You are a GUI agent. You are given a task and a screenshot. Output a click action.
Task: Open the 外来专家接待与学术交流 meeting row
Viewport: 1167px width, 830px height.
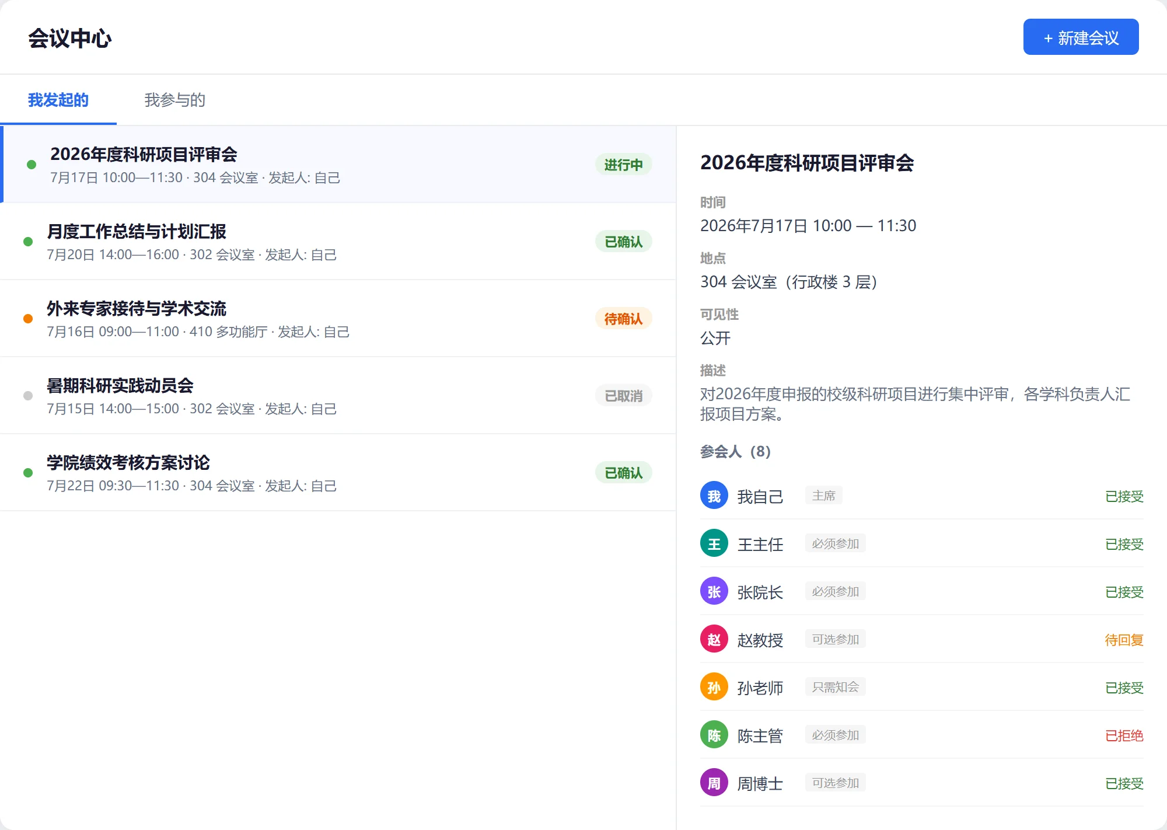point(338,319)
